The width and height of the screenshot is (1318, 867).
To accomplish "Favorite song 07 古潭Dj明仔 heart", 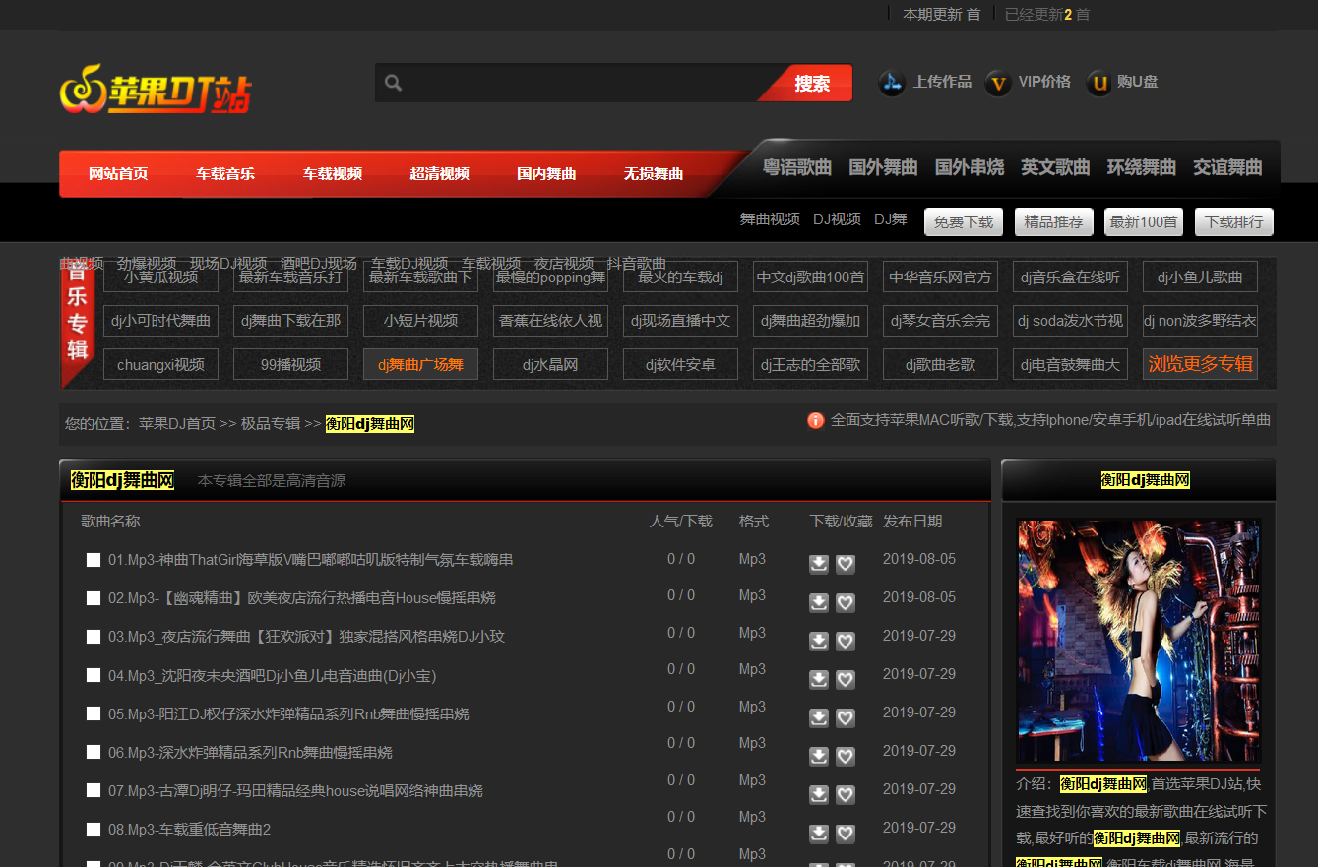I will 846,794.
